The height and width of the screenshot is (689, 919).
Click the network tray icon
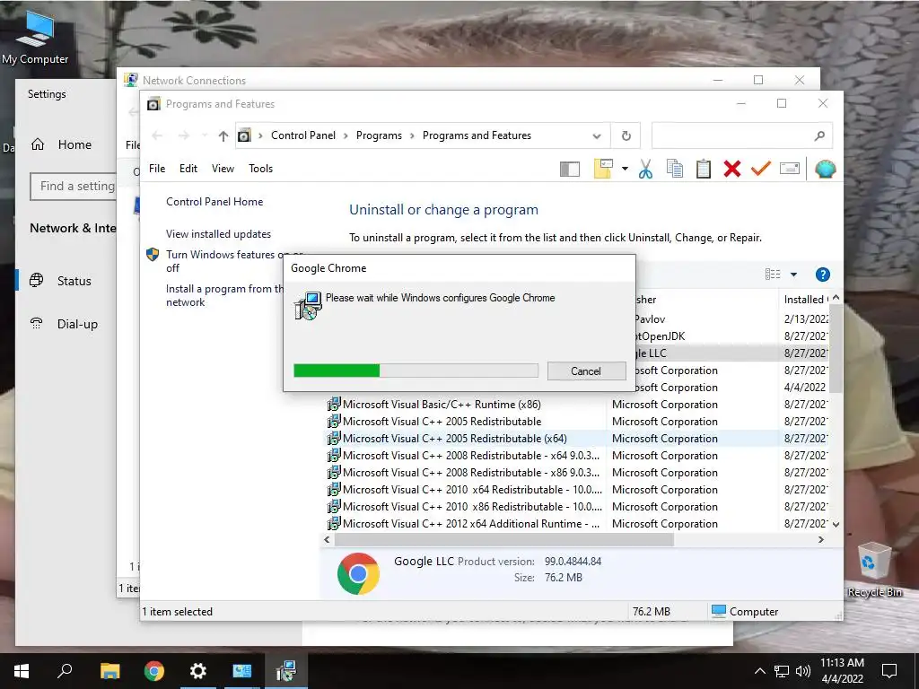(782, 671)
